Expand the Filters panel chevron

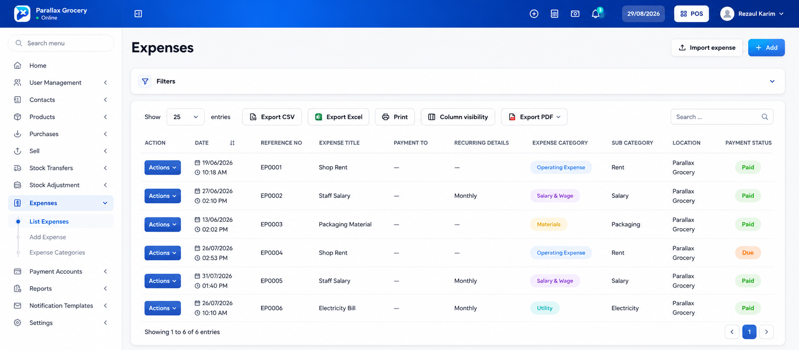coord(772,81)
